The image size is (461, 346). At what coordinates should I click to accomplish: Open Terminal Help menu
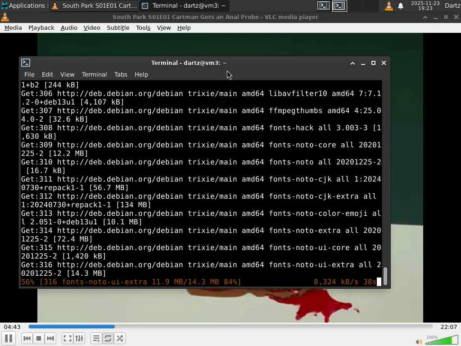(x=141, y=74)
